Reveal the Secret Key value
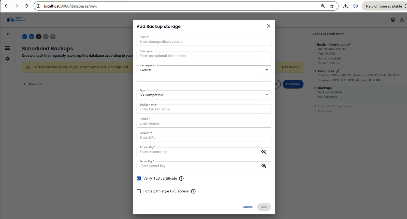 pos(264,166)
